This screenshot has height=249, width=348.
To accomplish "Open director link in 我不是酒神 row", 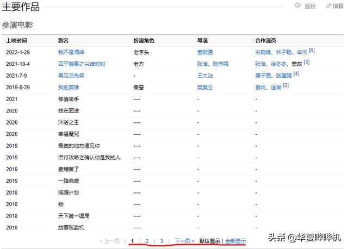I will (x=205, y=52).
